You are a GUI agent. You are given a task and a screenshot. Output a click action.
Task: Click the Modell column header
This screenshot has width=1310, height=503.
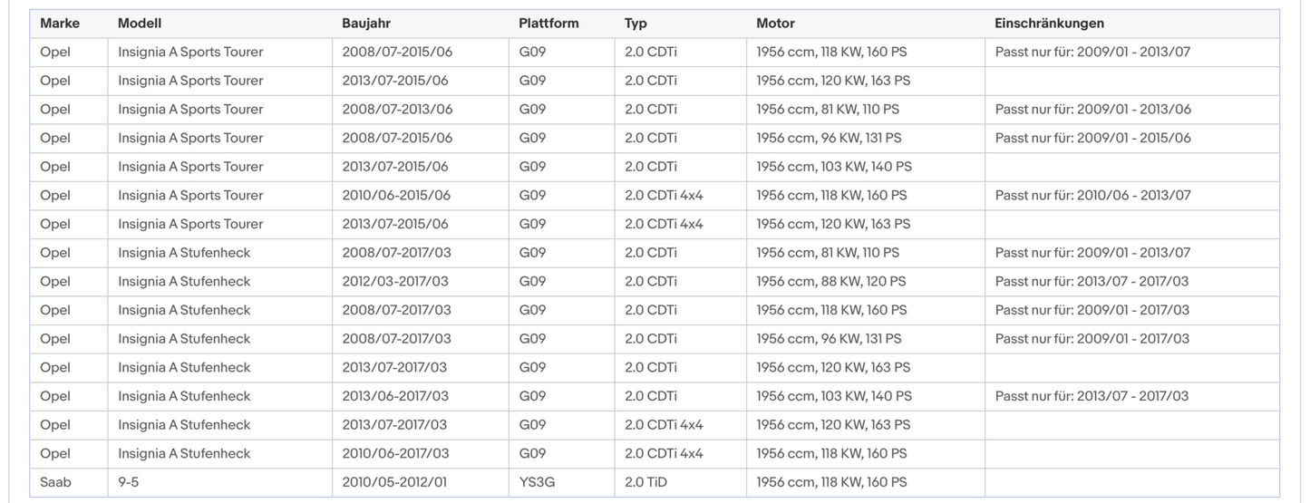click(x=140, y=24)
